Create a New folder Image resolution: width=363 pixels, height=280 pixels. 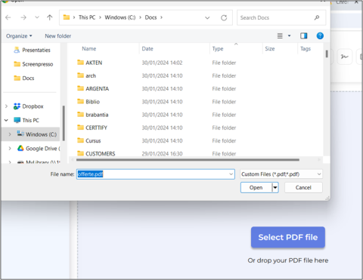[58, 36]
